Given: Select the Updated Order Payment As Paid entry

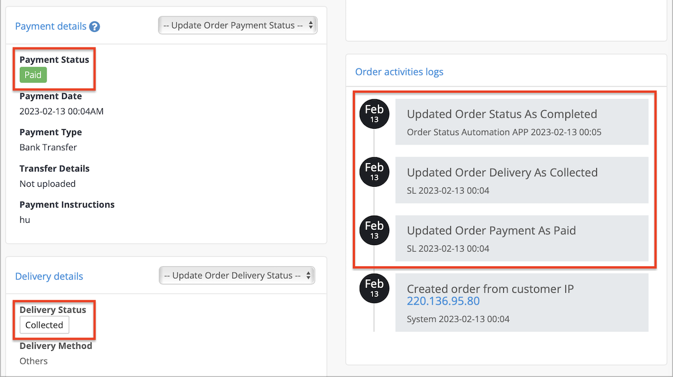Looking at the screenshot, I should coord(521,238).
